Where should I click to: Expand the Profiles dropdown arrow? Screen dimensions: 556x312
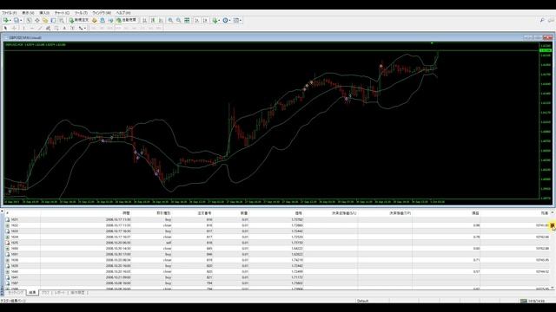pyautogui.click(x=21, y=20)
